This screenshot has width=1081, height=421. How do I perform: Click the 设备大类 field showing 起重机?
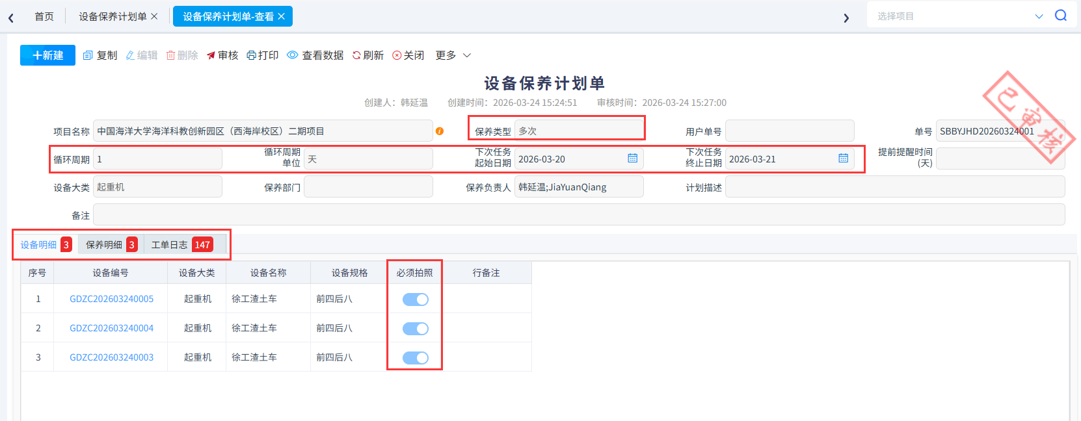(157, 186)
